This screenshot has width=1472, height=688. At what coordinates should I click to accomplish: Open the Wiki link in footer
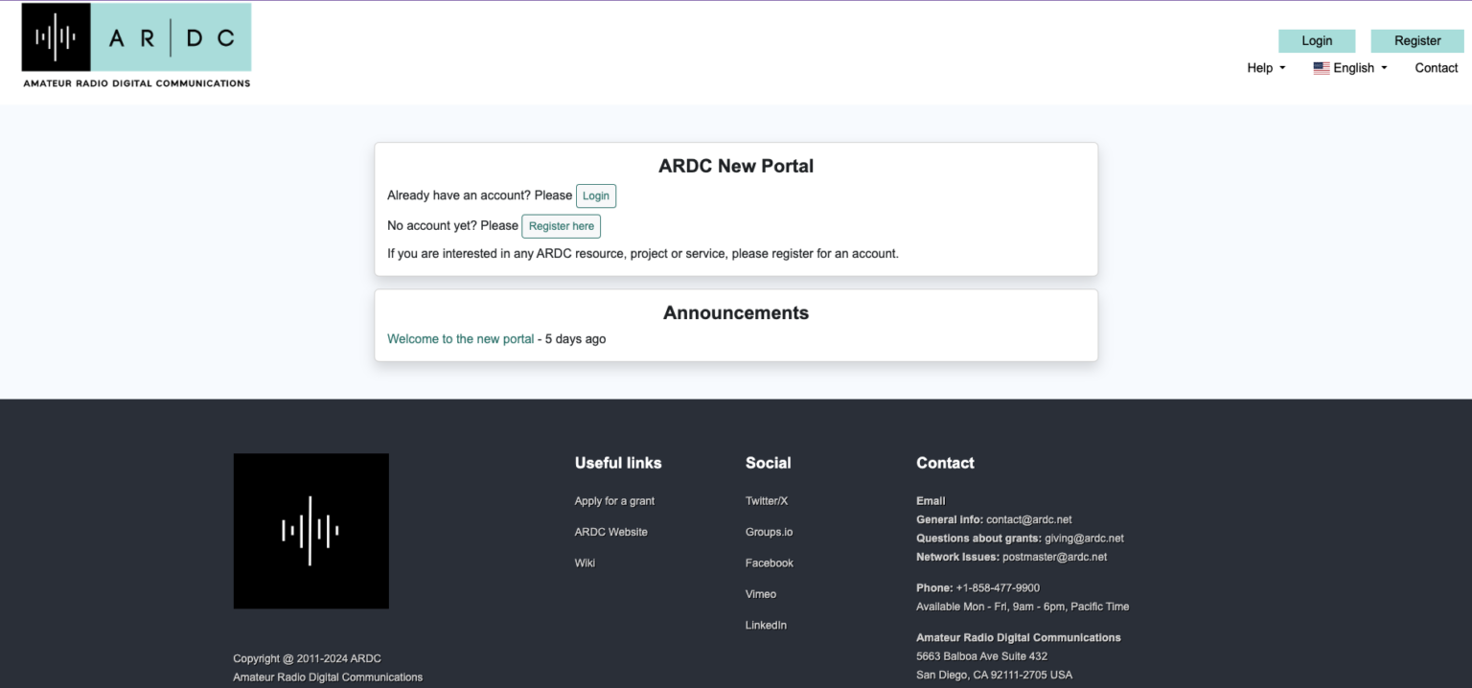pos(585,562)
